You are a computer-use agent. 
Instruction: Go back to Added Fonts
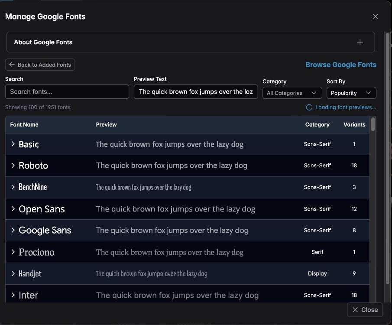[40, 65]
